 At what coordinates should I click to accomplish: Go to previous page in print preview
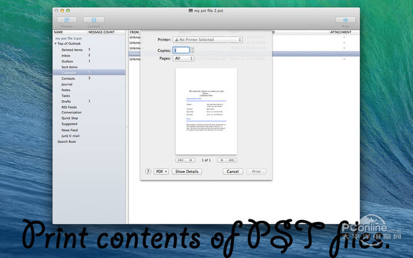tap(191, 160)
